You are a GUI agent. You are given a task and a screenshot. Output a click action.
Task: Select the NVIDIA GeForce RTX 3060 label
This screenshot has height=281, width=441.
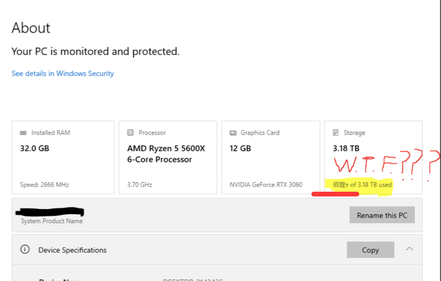point(266,185)
